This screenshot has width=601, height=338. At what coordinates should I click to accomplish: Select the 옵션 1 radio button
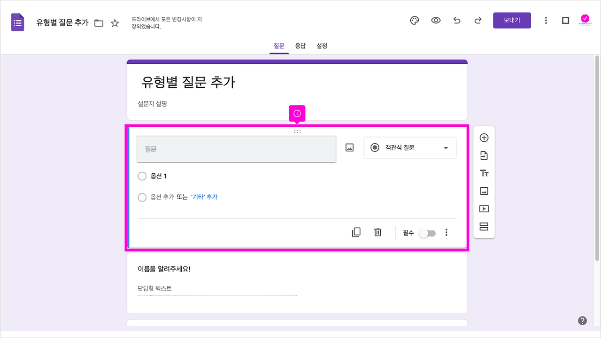(x=142, y=176)
